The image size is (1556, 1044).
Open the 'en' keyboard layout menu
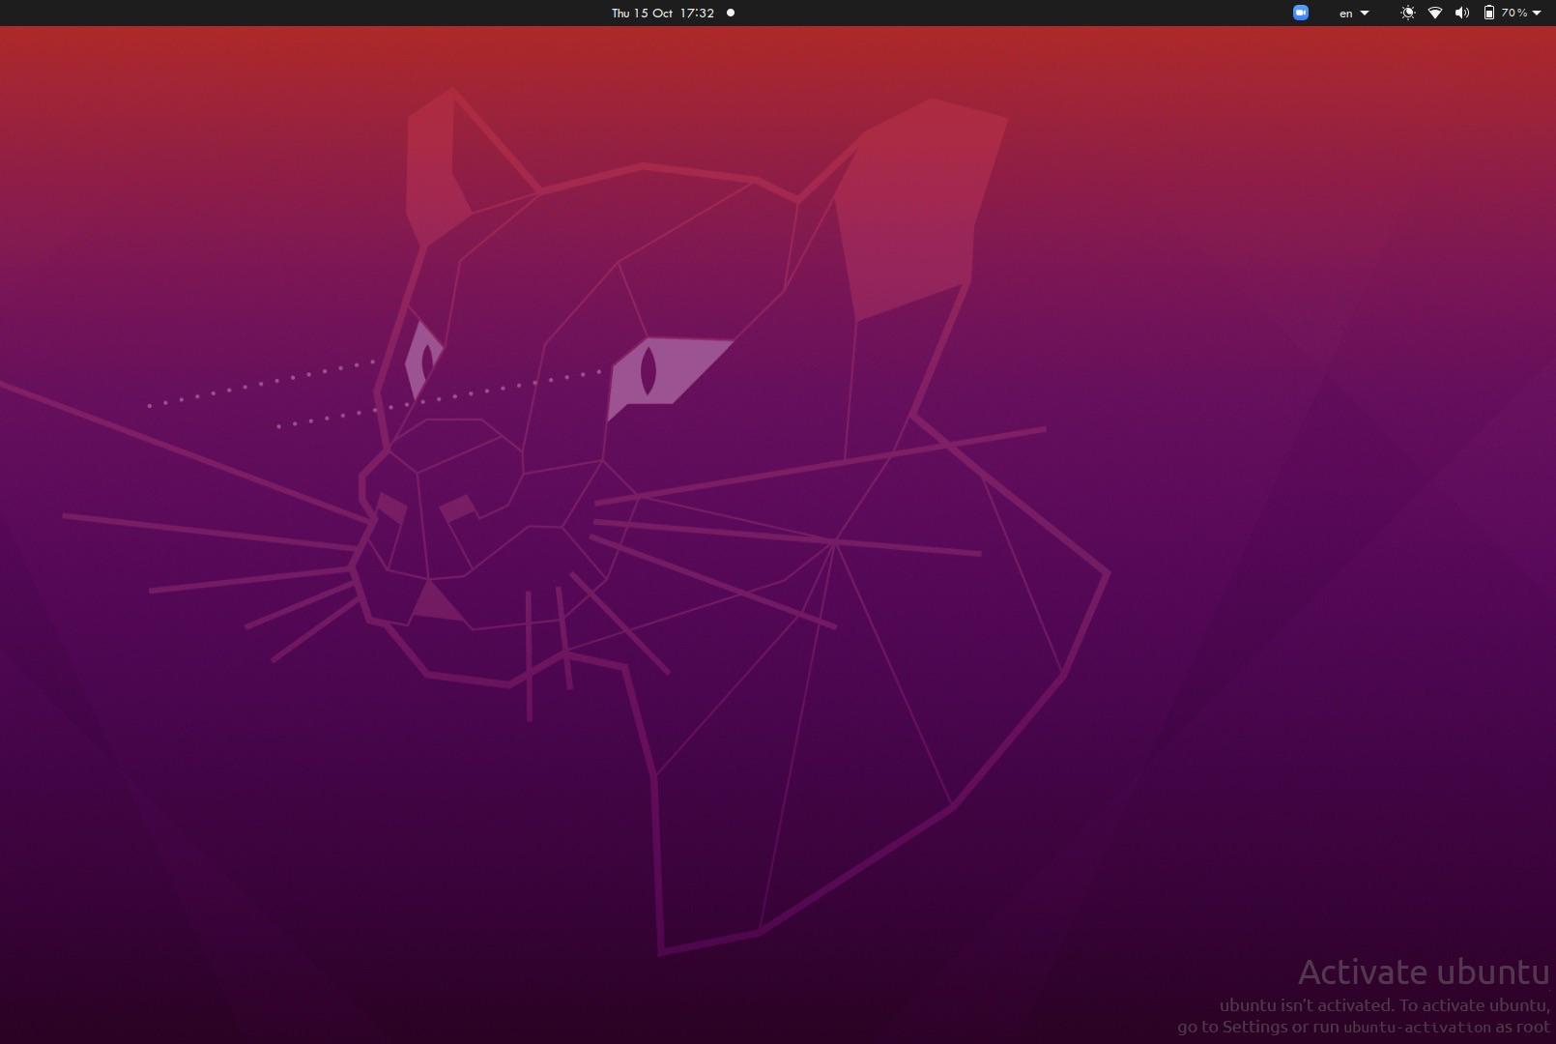[1354, 14]
